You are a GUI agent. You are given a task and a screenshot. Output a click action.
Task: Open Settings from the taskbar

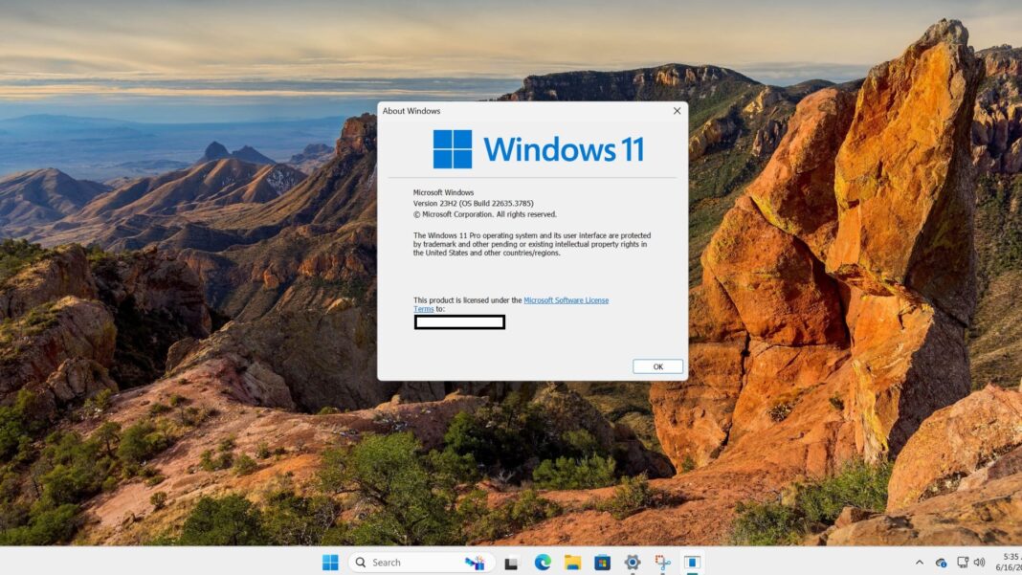[x=631, y=562]
